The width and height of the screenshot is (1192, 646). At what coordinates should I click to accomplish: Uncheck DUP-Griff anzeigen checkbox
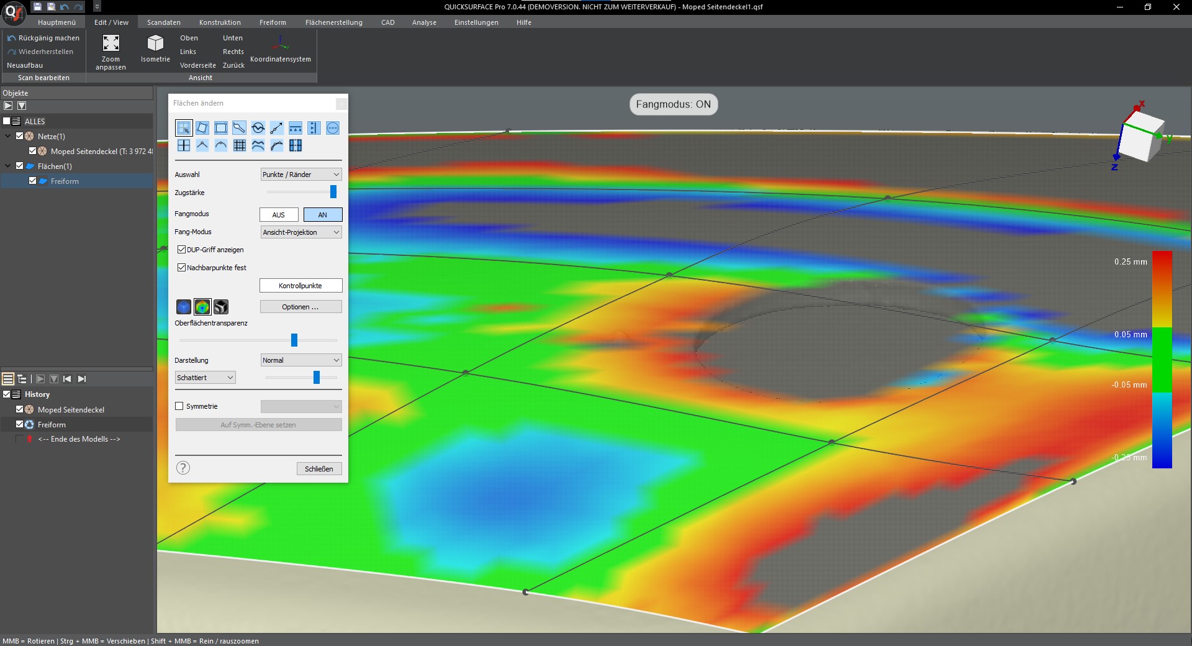[182, 250]
